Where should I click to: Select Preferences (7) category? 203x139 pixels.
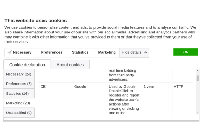point(19,84)
